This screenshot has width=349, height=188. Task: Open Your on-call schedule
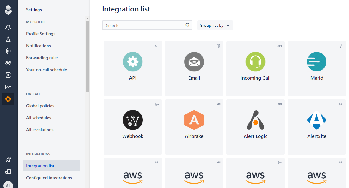click(46, 70)
